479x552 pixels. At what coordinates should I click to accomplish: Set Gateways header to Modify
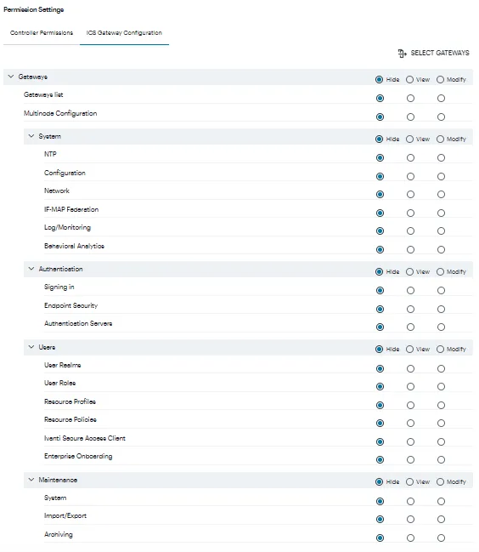tap(440, 80)
